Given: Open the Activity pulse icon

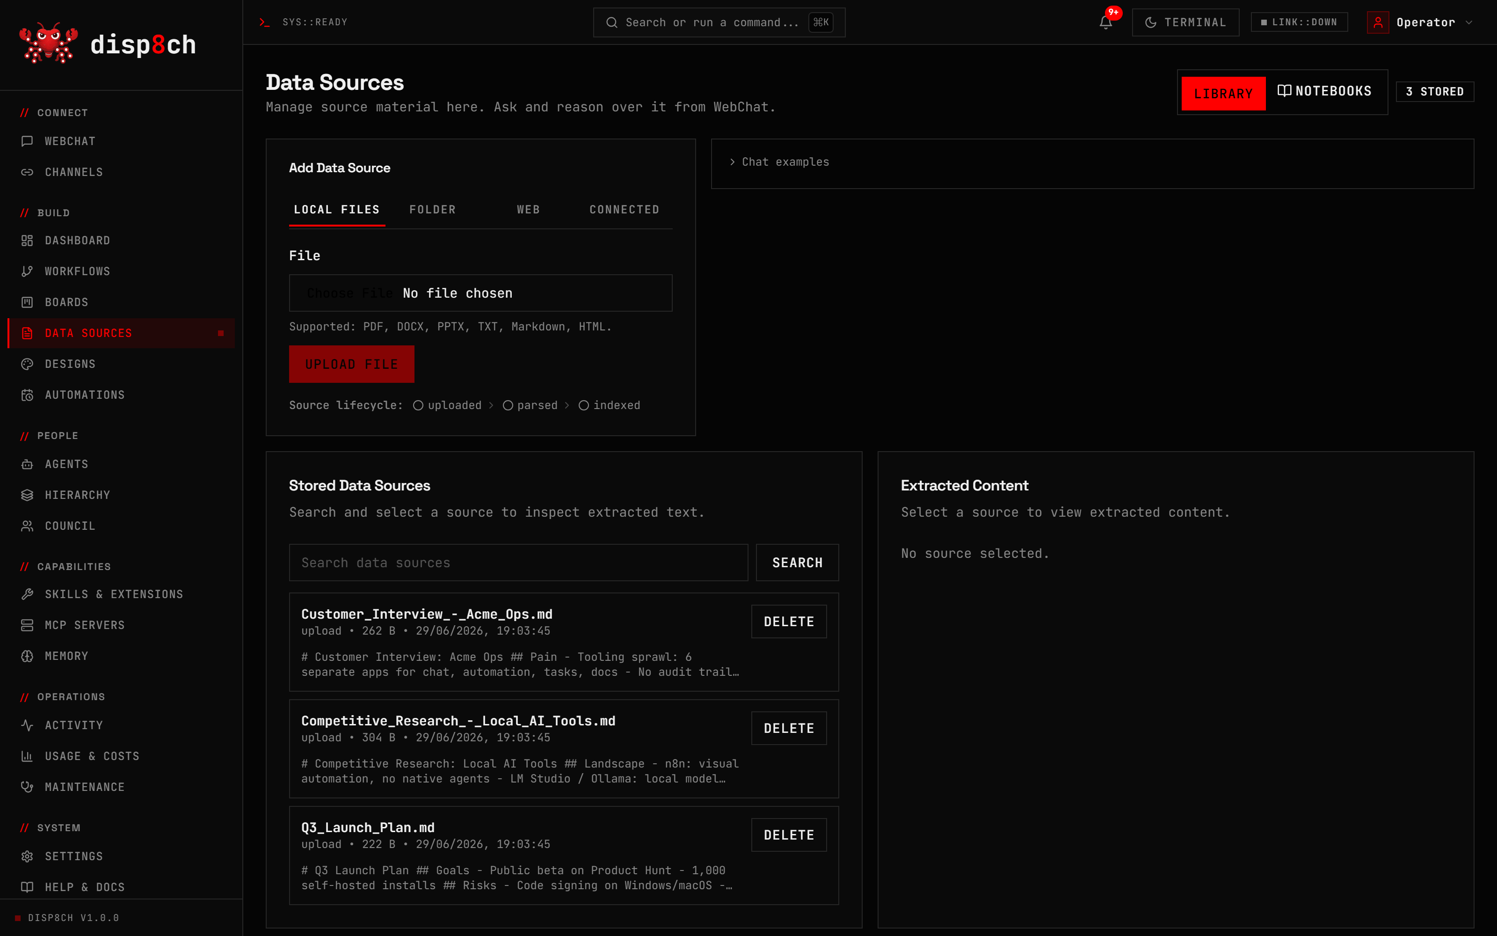Looking at the screenshot, I should click(27, 725).
